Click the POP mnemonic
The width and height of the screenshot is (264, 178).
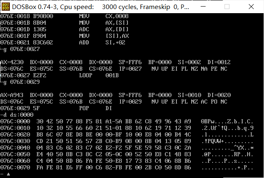click(84, 108)
